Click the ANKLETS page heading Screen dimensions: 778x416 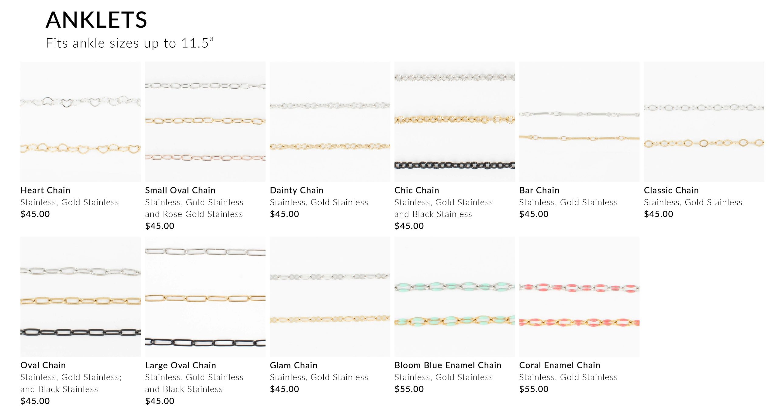[96, 20]
